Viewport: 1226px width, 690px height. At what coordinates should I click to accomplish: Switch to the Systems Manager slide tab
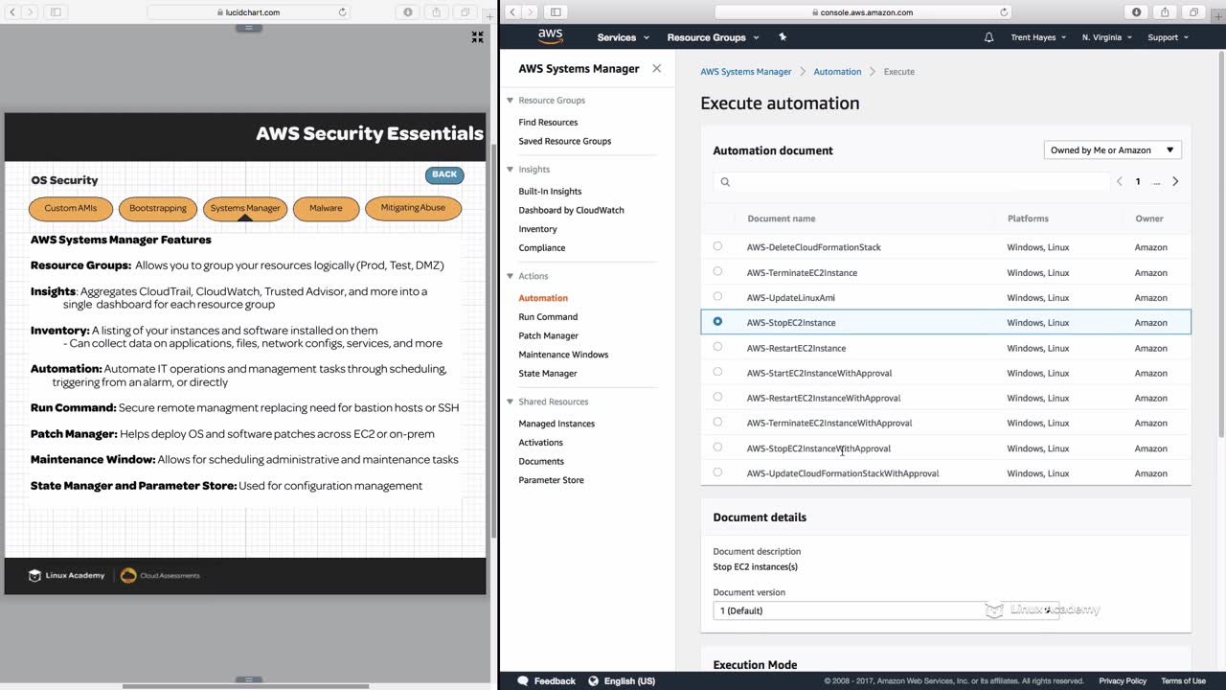(245, 208)
